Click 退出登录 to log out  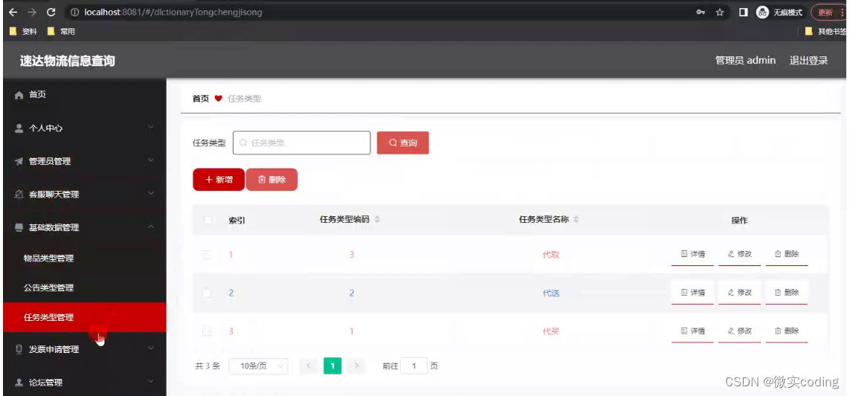[809, 60]
